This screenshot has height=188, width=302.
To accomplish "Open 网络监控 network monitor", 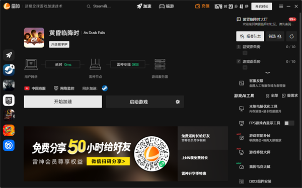I will [x=64, y=88].
